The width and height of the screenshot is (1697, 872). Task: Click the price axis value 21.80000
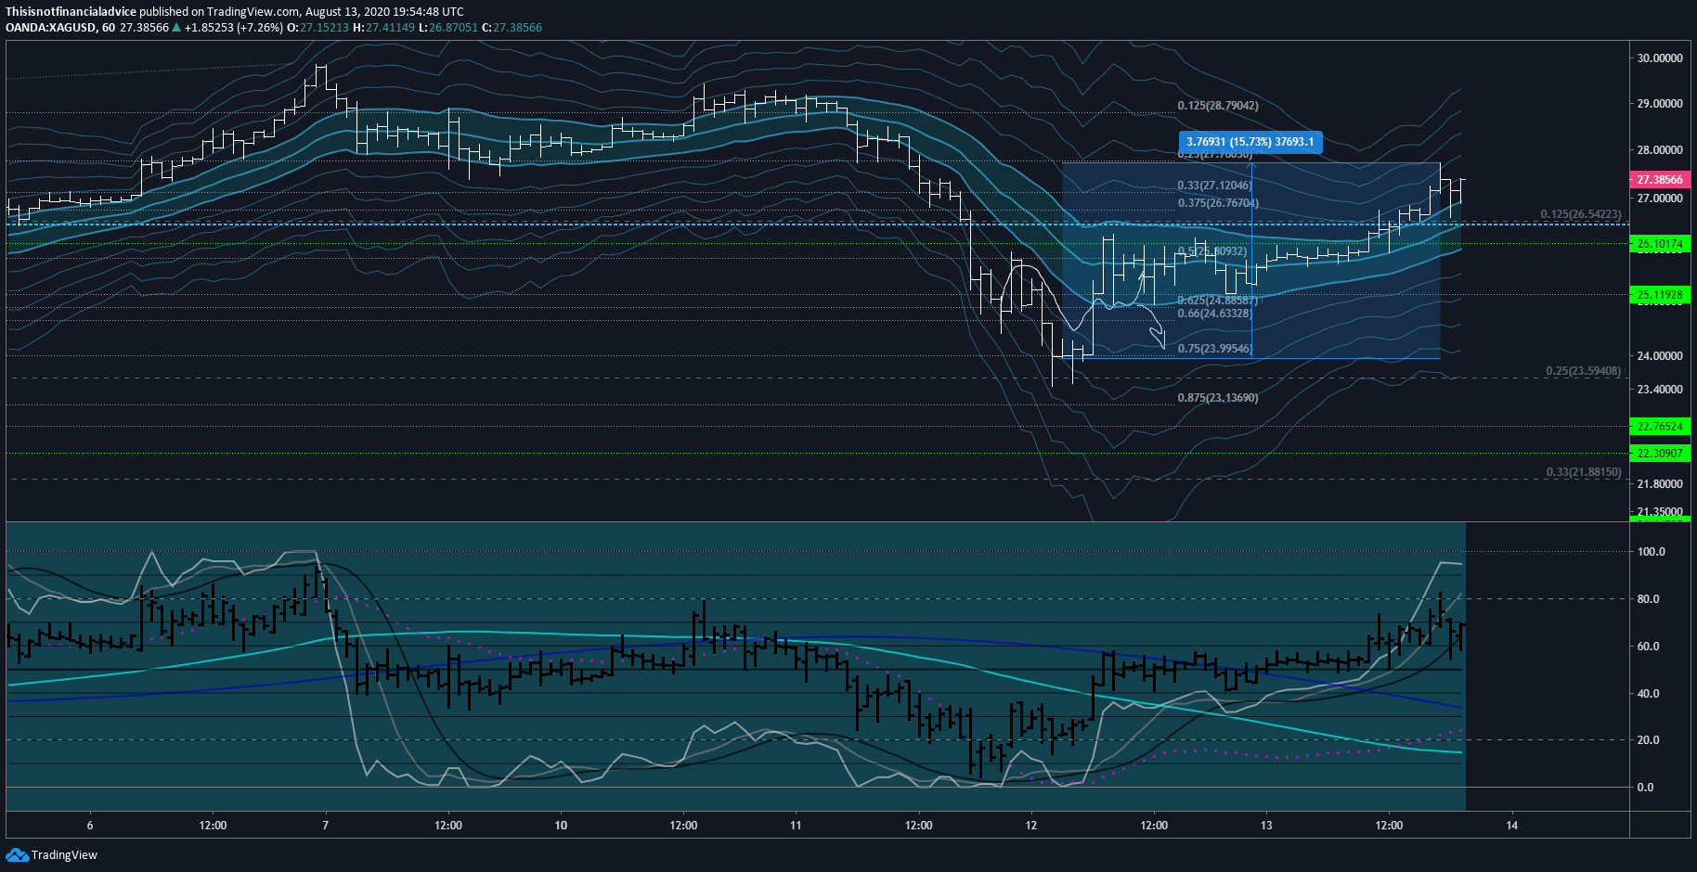coord(1660,484)
